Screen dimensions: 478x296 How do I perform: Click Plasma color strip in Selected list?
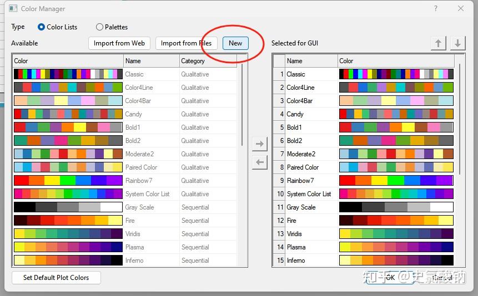point(396,247)
